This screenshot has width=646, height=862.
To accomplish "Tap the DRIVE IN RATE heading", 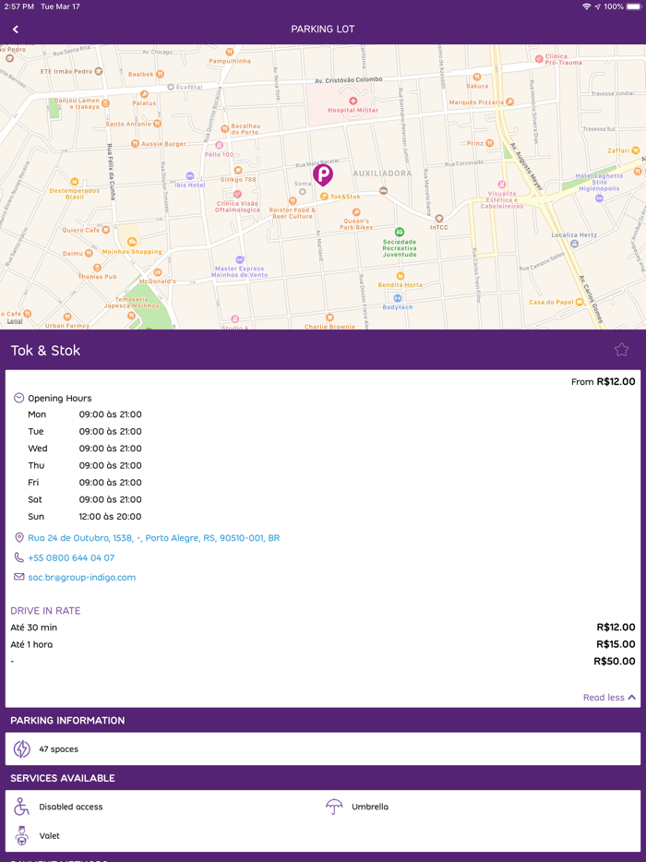I will pos(45,610).
